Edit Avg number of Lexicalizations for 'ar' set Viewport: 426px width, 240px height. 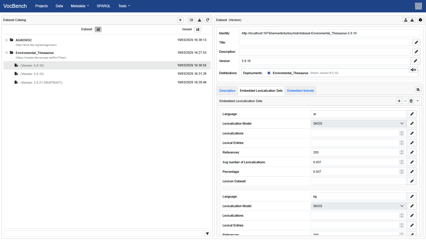point(412,162)
